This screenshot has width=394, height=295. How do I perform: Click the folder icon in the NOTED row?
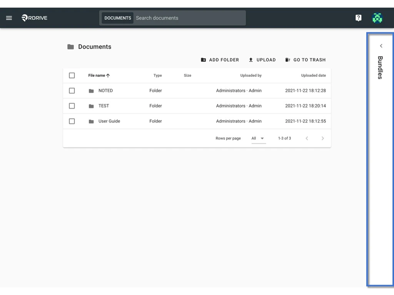coord(91,91)
